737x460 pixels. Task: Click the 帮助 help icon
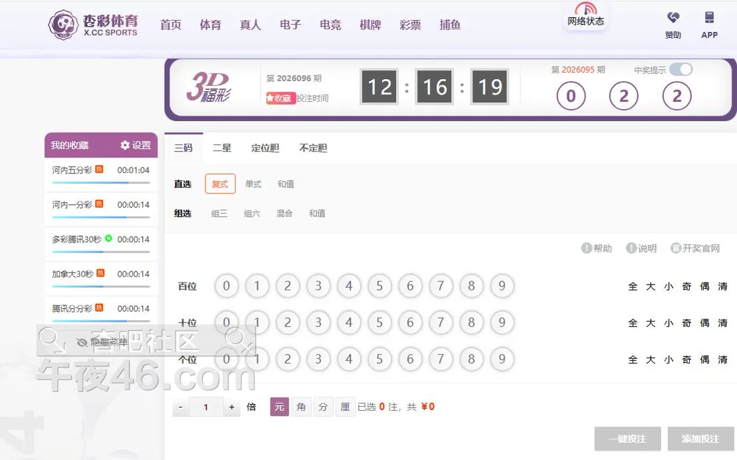coord(586,248)
